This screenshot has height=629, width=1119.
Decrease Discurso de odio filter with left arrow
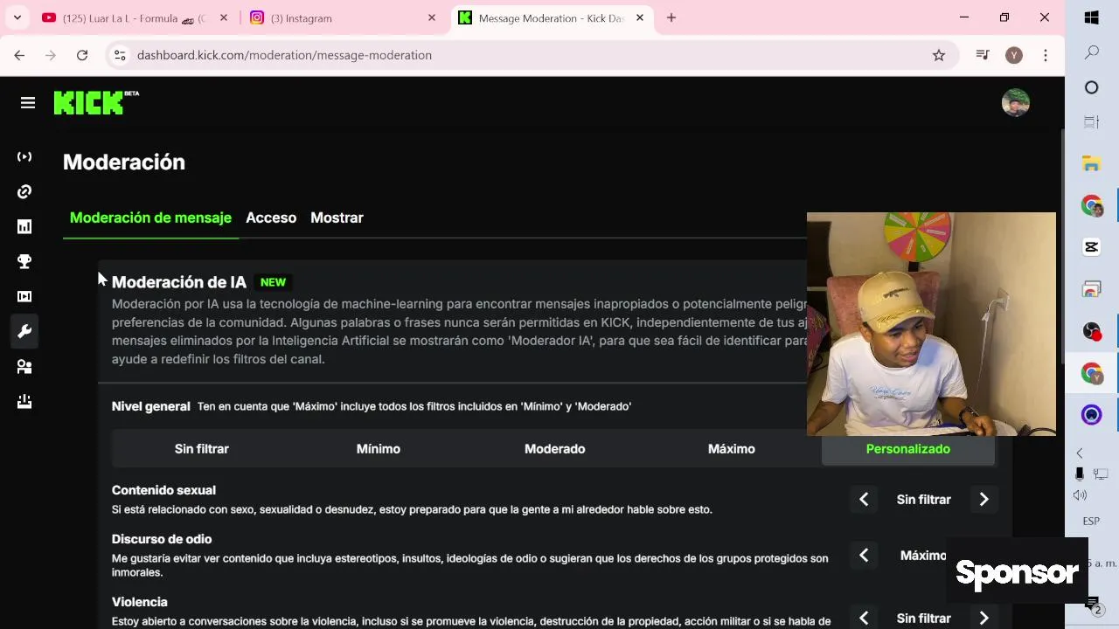(x=864, y=556)
